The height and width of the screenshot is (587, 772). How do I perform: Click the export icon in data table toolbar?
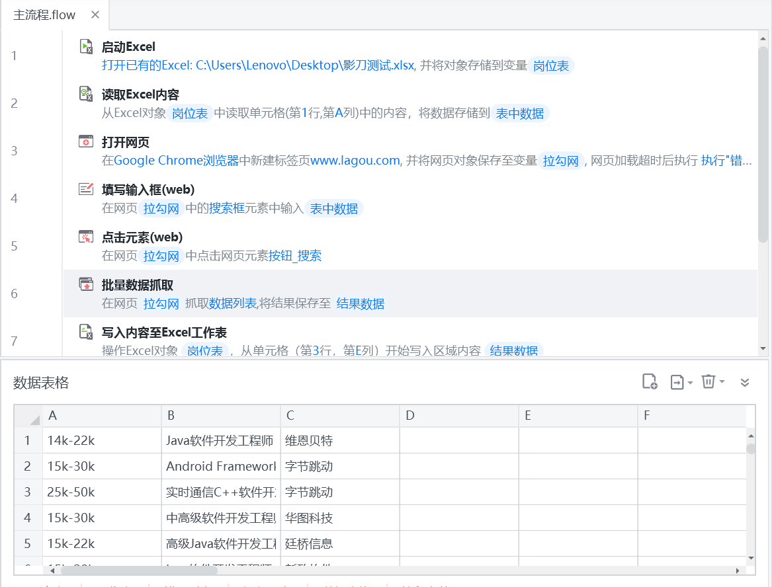pos(677,382)
